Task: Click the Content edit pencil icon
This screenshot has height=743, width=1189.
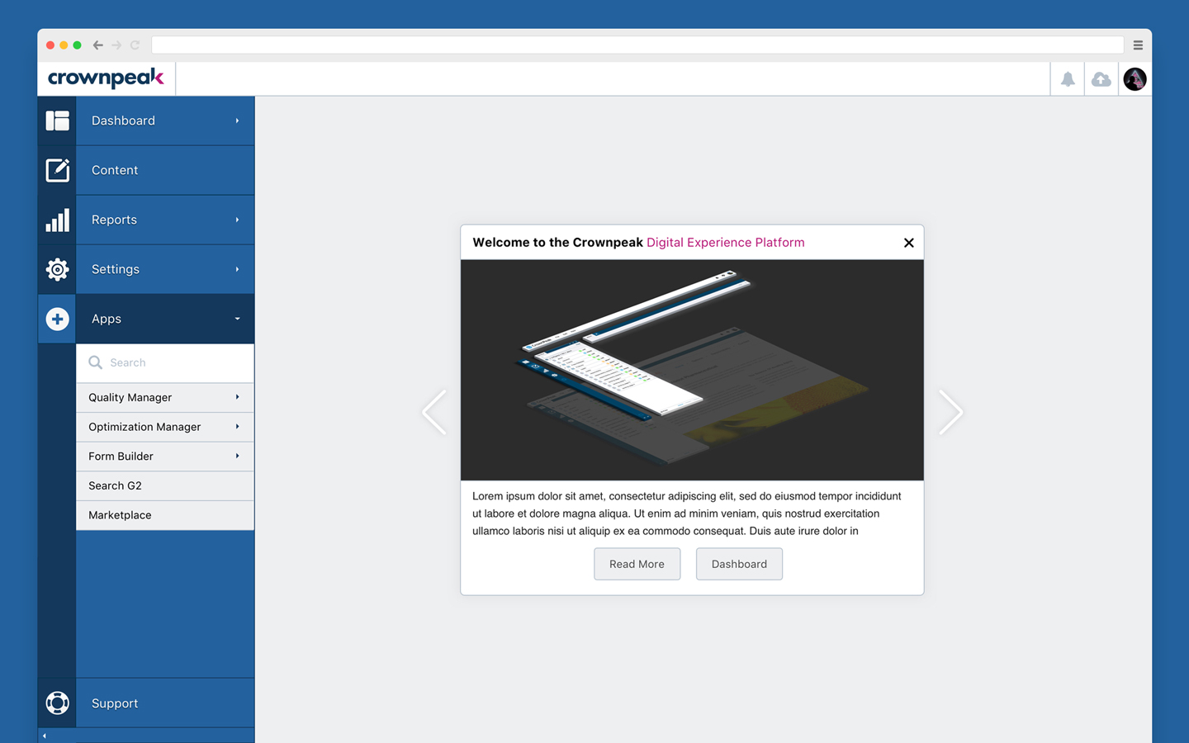Action: 57,170
